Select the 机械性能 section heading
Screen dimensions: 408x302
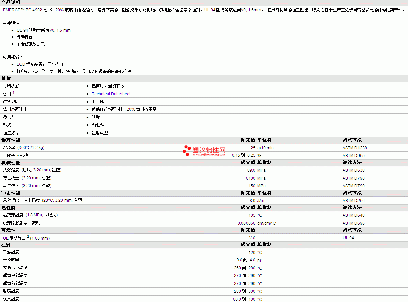click(11, 163)
